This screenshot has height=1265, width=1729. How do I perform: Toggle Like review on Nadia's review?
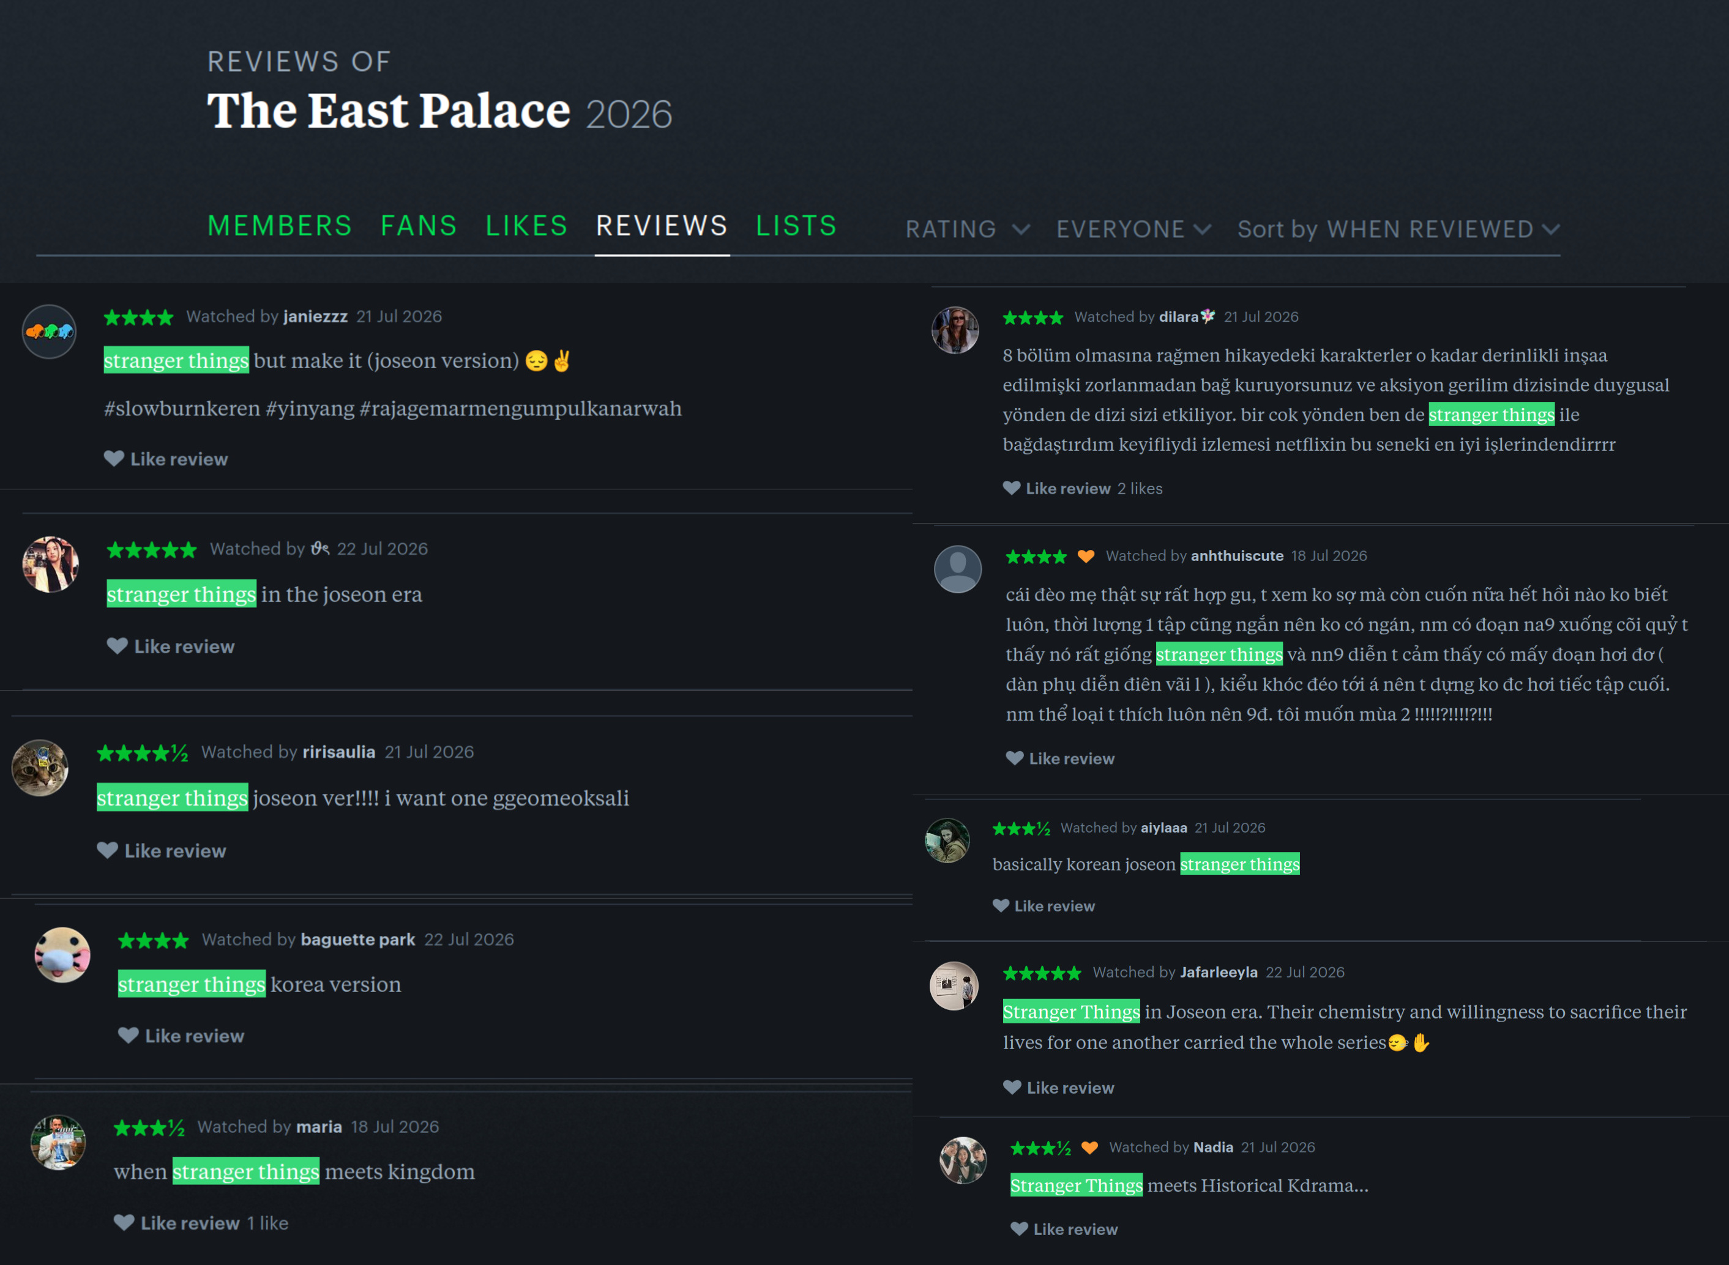pos(1064,1228)
